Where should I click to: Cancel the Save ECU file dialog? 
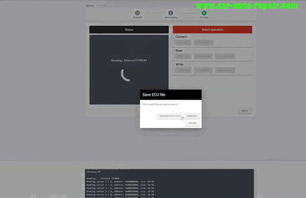192,123
